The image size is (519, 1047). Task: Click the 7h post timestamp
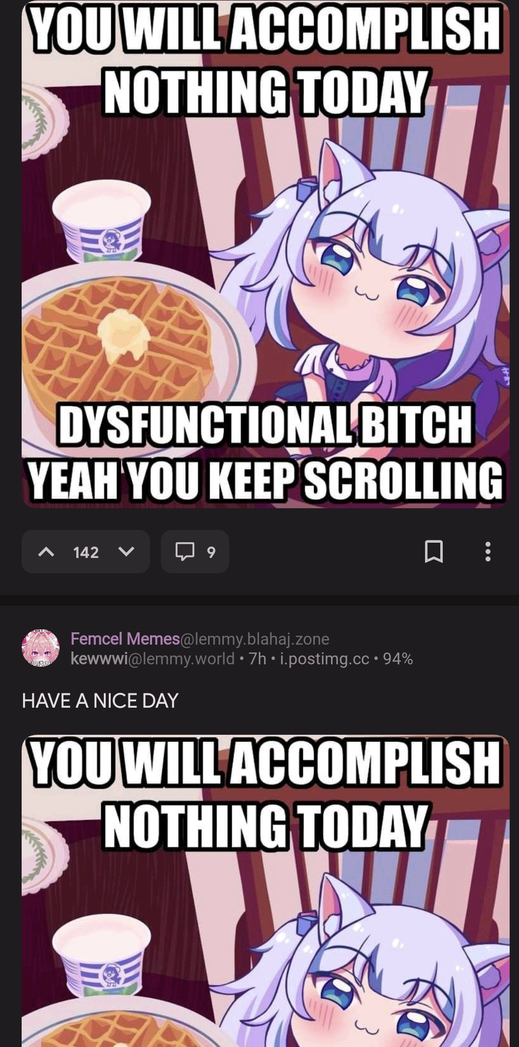[257, 658]
